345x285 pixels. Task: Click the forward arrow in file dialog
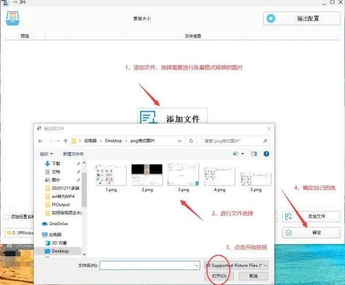point(51,141)
